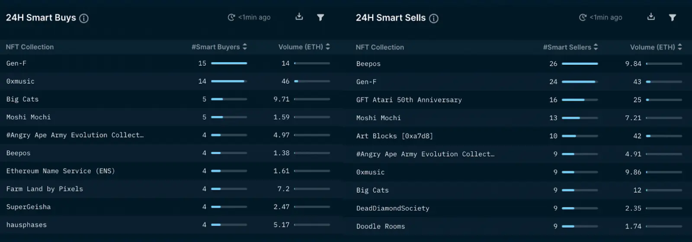This screenshot has height=242, width=692.
Task: Download the Smart Sells table
Action: [651, 17]
